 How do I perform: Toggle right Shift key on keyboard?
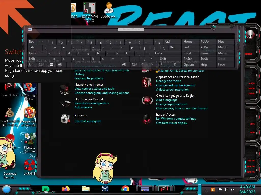pyautogui.click(x=168, y=59)
